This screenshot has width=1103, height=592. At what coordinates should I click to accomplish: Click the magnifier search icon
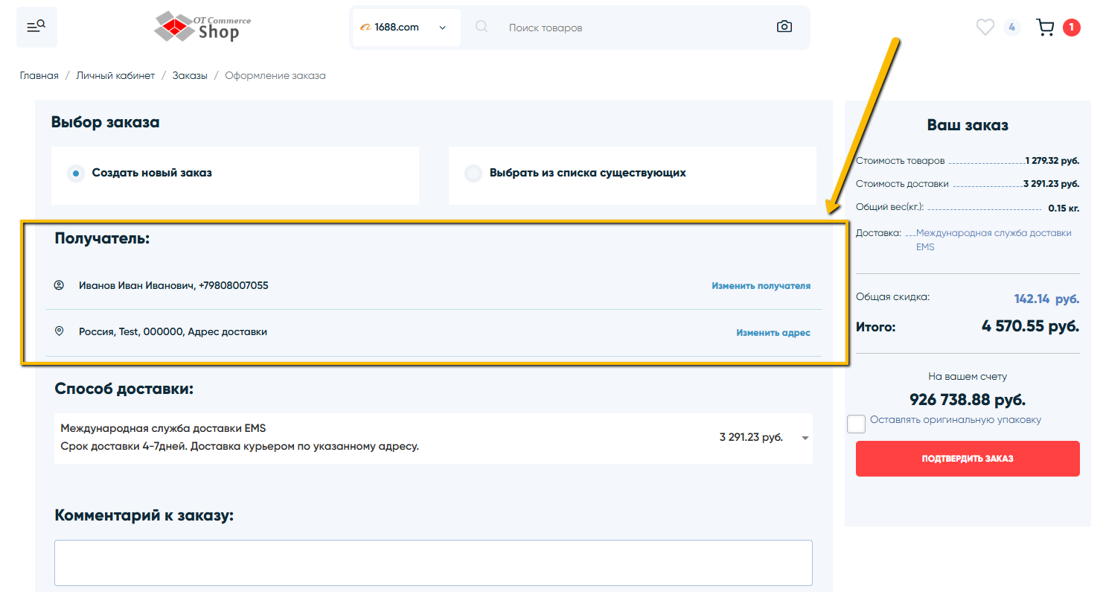(482, 27)
